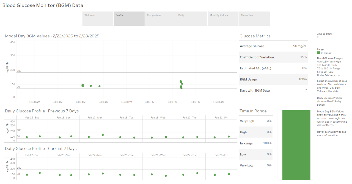This screenshot has width=352, height=184.
Task: Click the Days to Show value 7
Action: coord(318,36)
